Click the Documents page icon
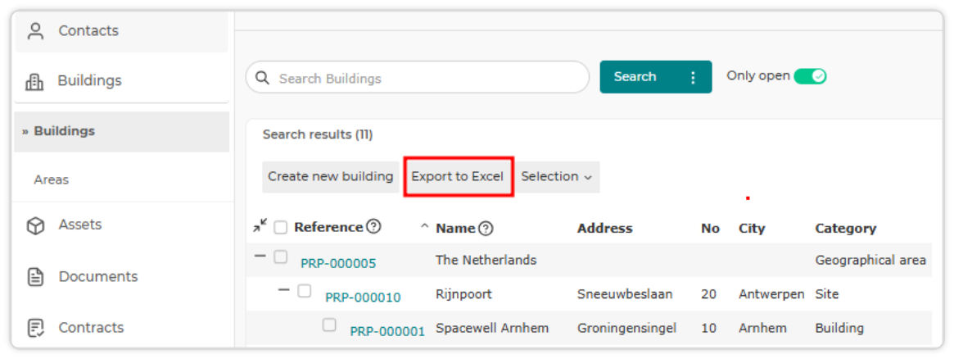The width and height of the screenshot is (954, 359). tap(37, 278)
